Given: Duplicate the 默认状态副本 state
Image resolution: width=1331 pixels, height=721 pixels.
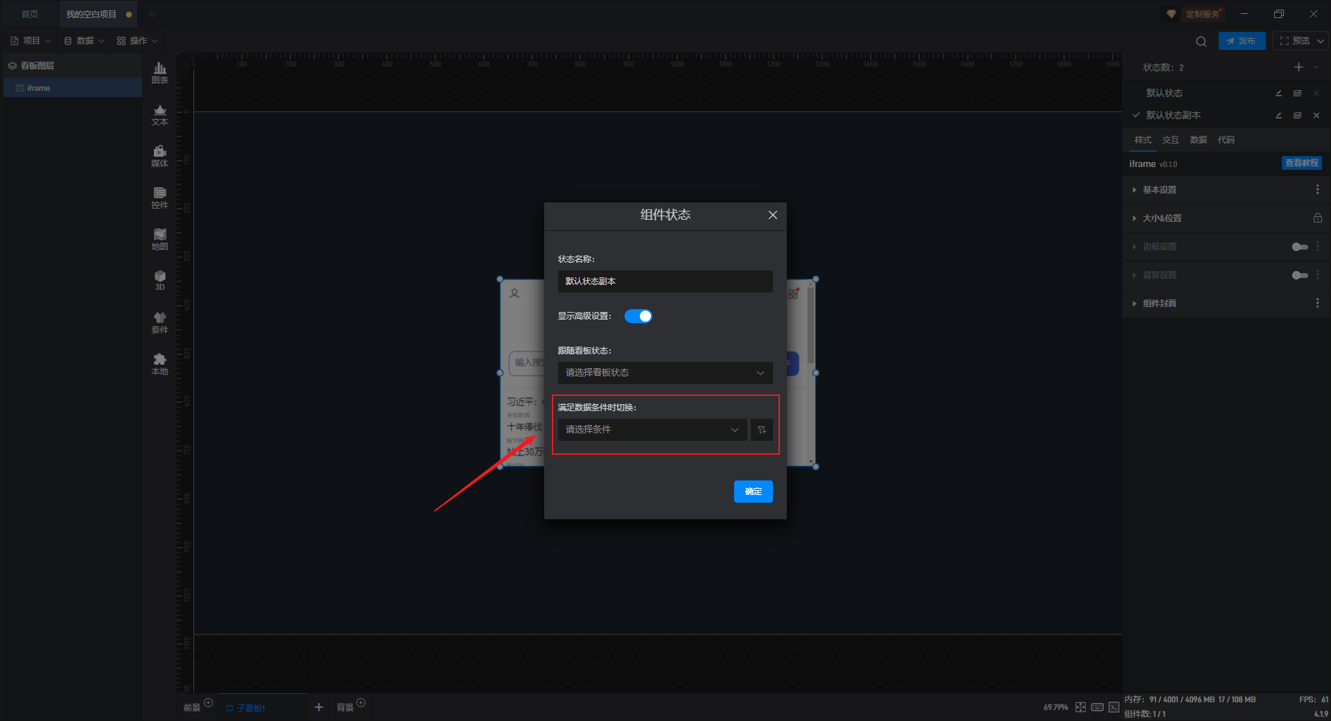Looking at the screenshot, I should [x=1298, y=116].
